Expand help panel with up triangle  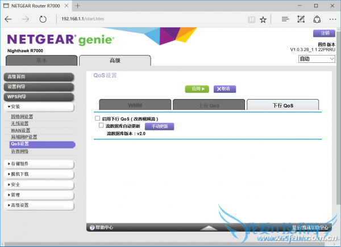pyautogui.click(x=209, y=228)
